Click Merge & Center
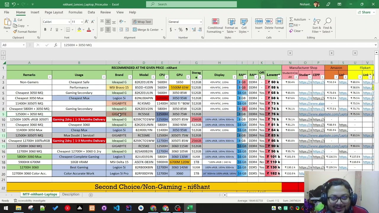Viewport: 379px width, 213px height. pyautogui.click(x=146, y=30)
